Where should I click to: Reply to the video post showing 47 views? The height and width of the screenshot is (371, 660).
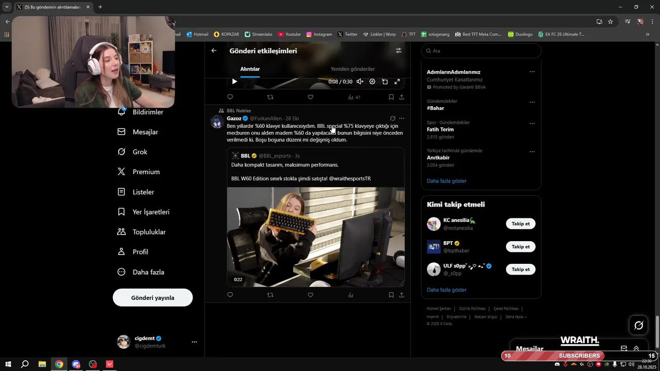tap(230, 97)
